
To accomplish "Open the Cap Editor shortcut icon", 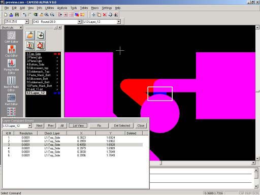I will tap(12, 49).
